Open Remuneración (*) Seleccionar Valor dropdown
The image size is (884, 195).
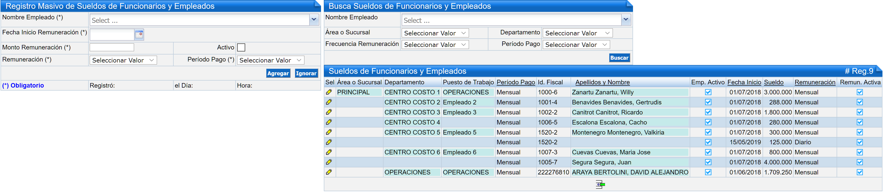click(x=123, y=60)
